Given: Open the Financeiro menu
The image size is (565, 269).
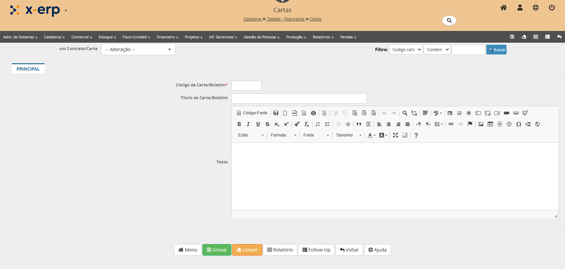Looking at the screenshot, I should pyautogui.click(x=167, y=37).
